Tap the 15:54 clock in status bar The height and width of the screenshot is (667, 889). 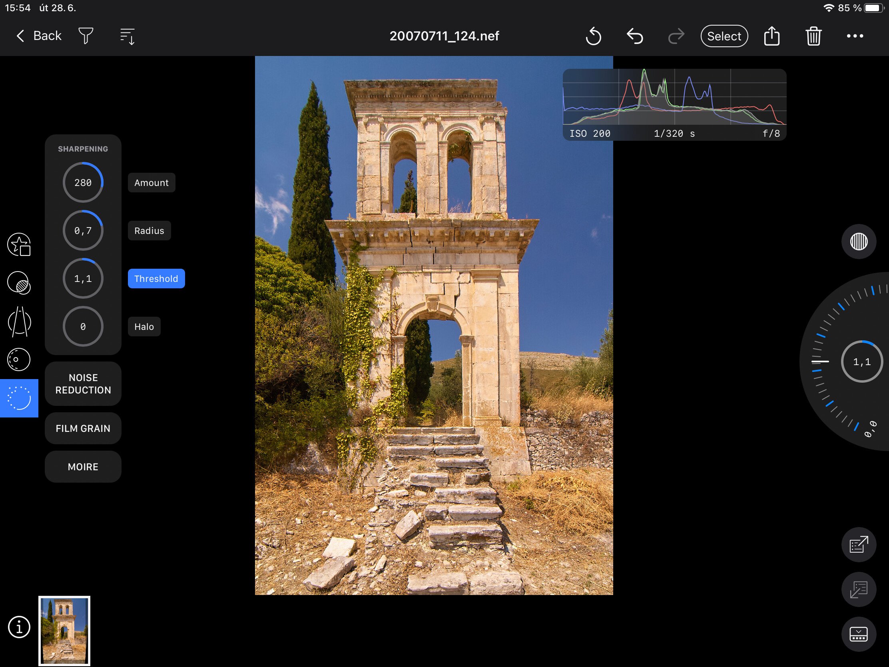(x=18, y=8)
